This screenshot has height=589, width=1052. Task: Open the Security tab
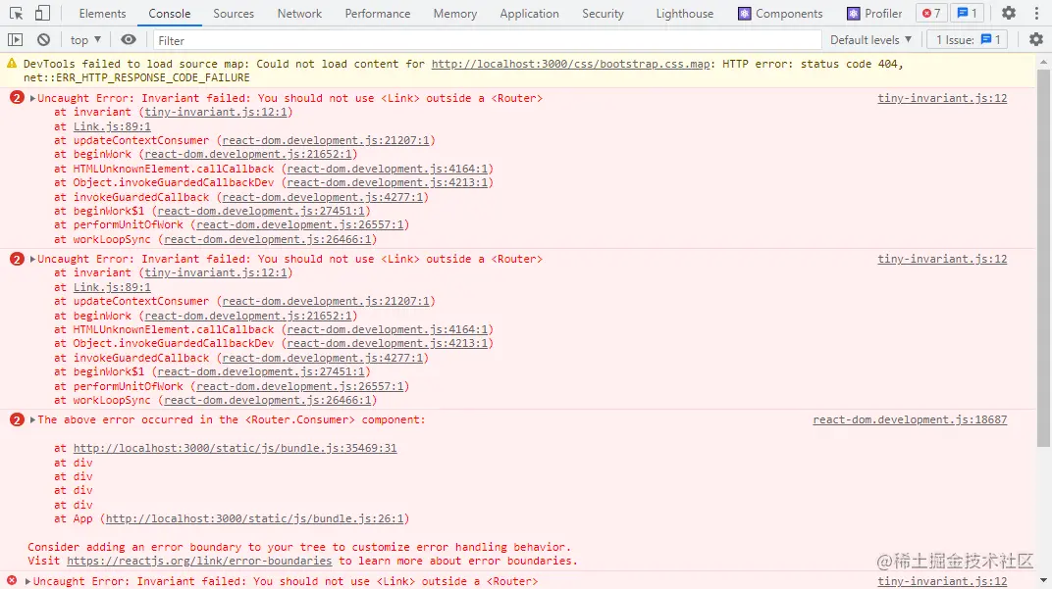[603, 14]
